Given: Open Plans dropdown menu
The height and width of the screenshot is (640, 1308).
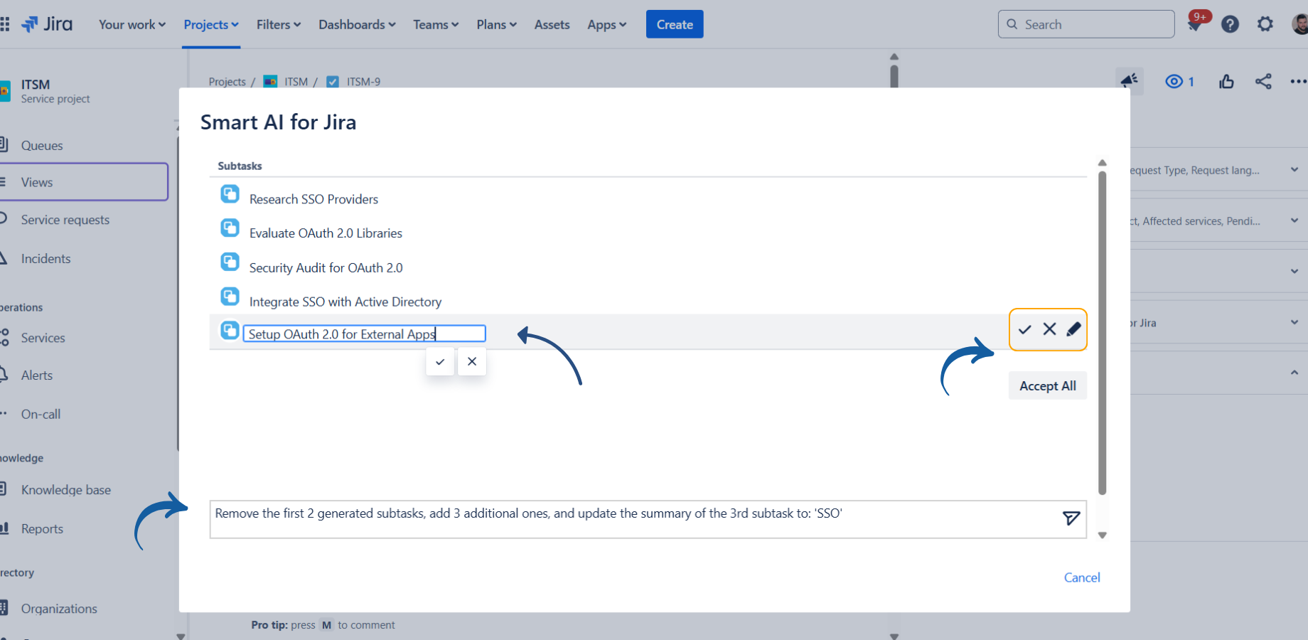Looking at the screenshot, I should pos(496,24).
